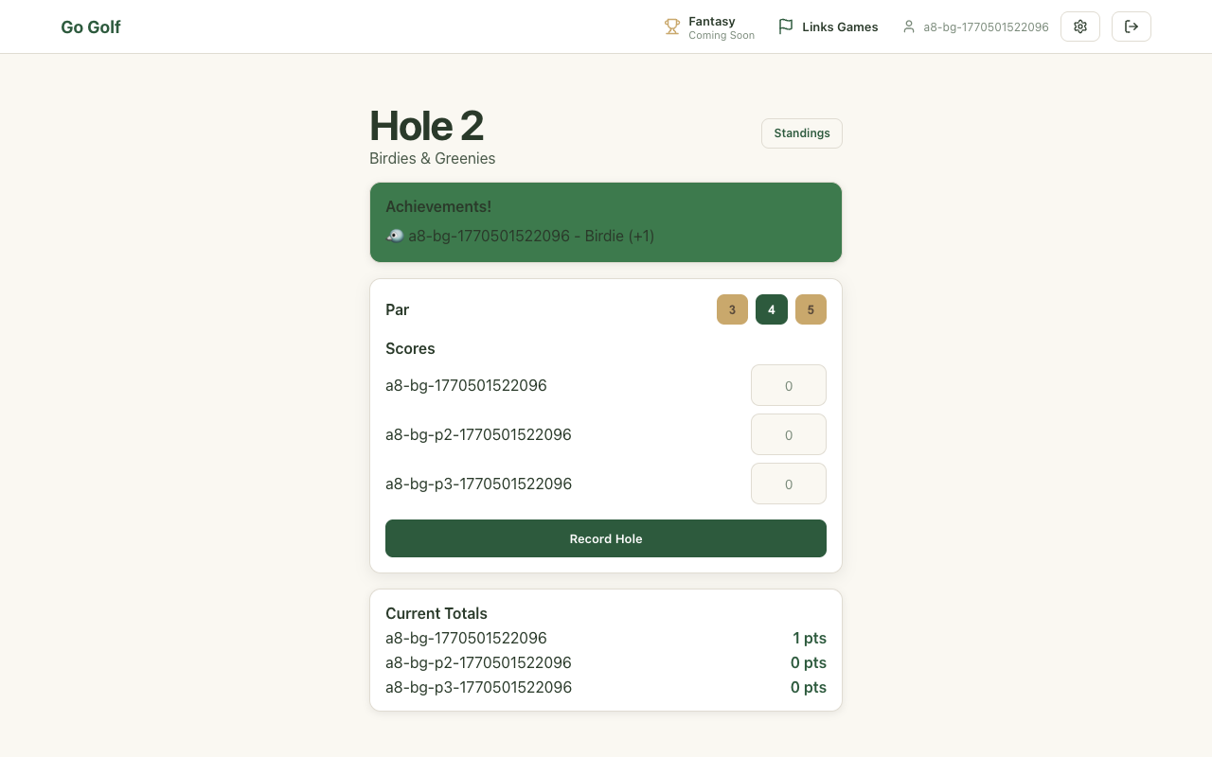Click the Achievements green banner
1212x757 pixels.
(606, 221)
